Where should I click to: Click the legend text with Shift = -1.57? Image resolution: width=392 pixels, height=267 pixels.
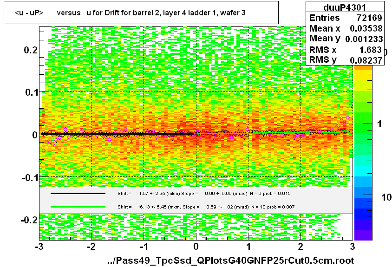click(204, 193)
